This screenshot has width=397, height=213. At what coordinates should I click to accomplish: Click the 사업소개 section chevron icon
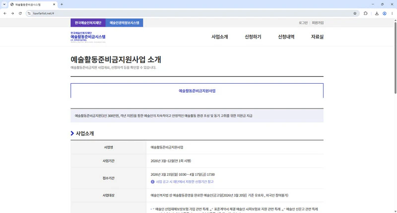72,133
